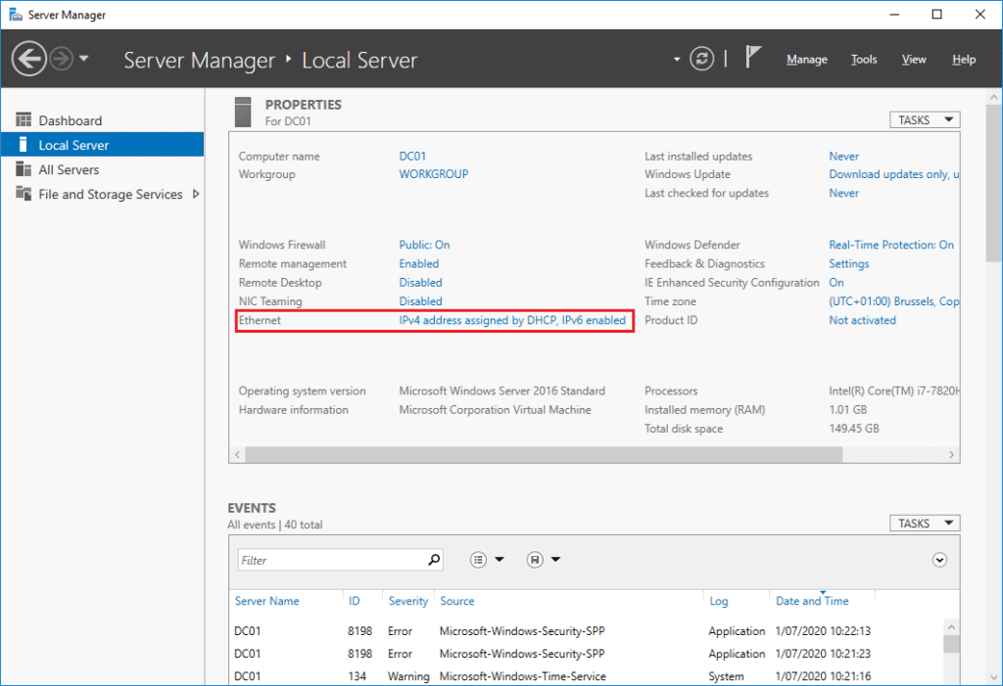Image resolution: width=1003 pixels, height=686 pixels.
Task: Click the main window vertical scrollbar thumb
Action: tap(993, 183)
